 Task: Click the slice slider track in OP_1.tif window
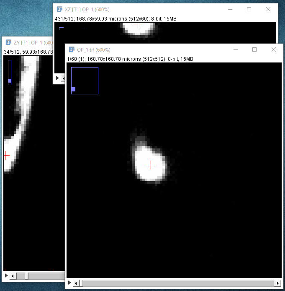177,283
